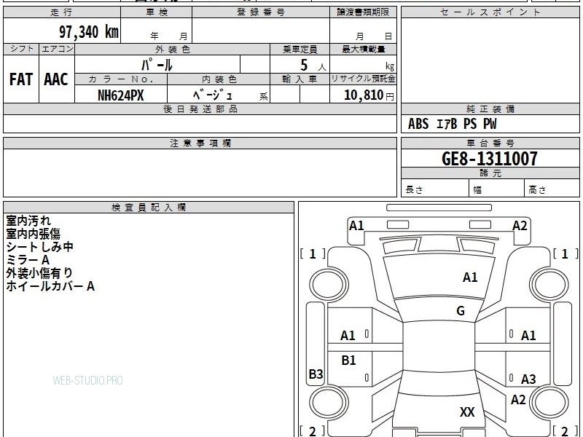The width and height of the screenshot is (583, 437).
Task: Click the G mark on the windshield
Action: [x=461, y=311]
